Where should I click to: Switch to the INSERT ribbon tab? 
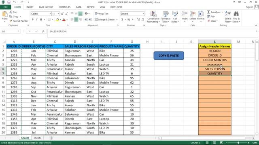pyautogui.click(x=30, y=7)
